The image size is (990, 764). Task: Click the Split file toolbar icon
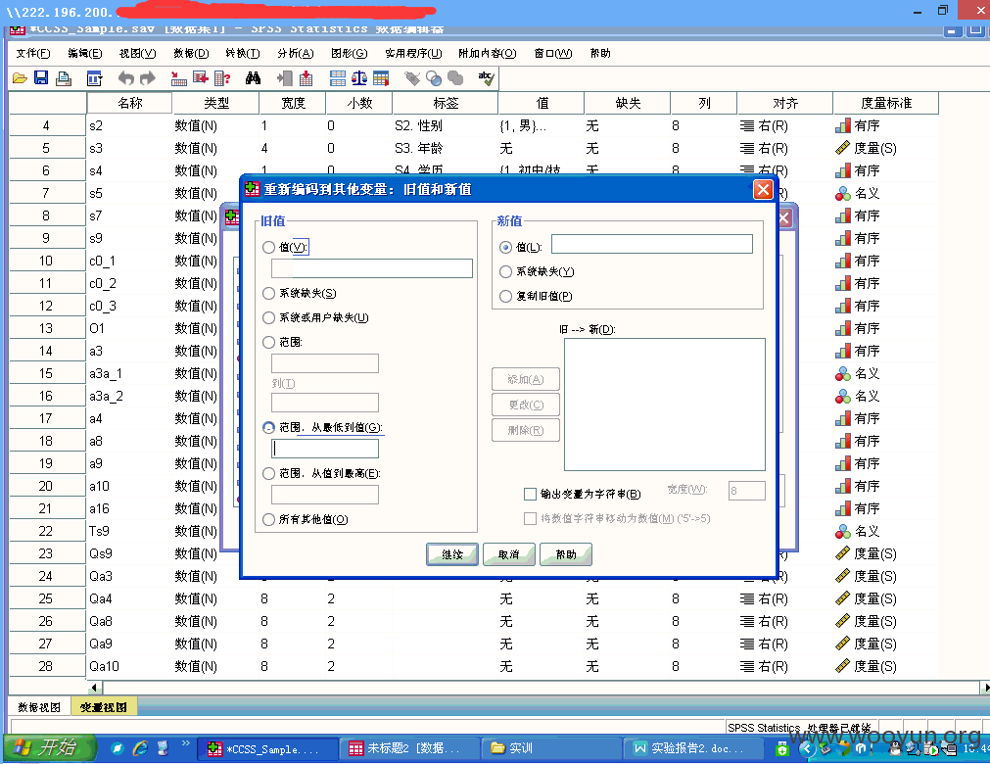click(x=338, y=78)
